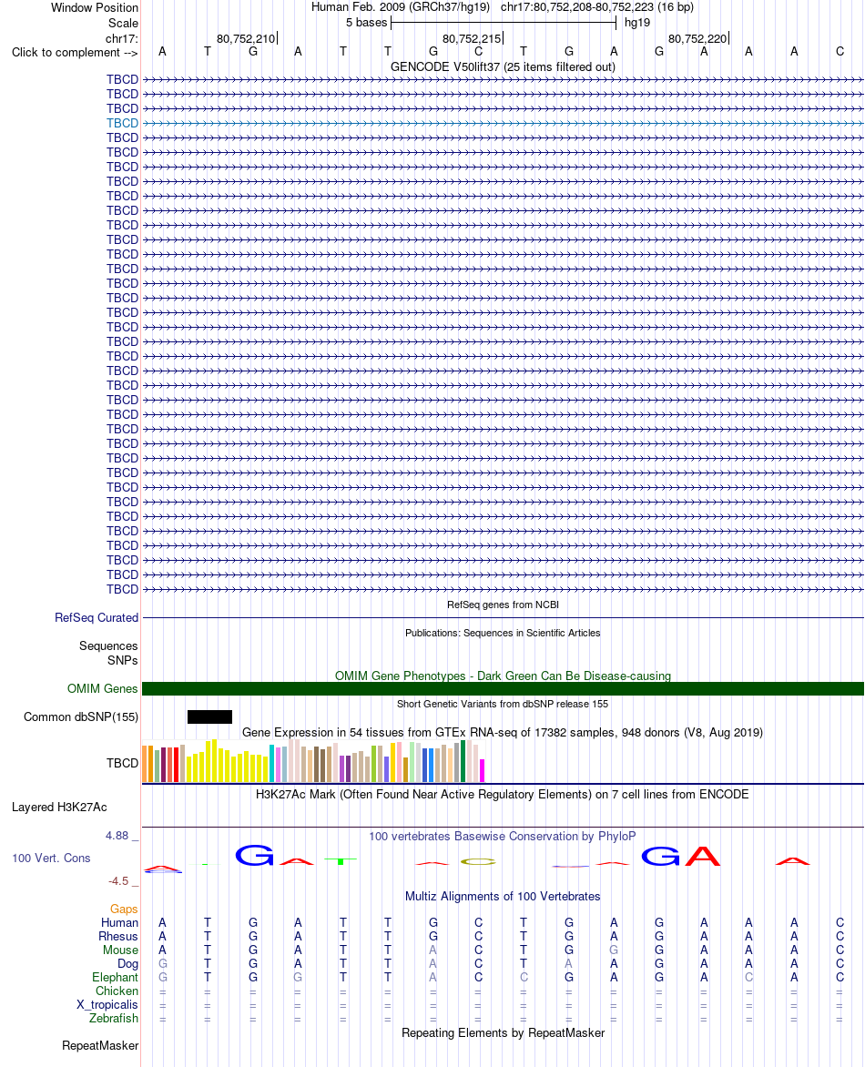Viewport: 865px width, 1067px height.
Task: Open 'Publications: Sequences in Scientific Articles' title
Action: pyautogui.click(x=503, y=633)
